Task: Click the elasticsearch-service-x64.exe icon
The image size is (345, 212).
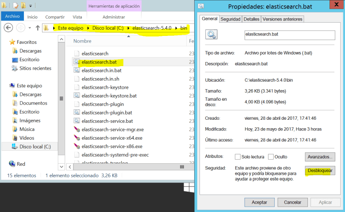Action: point(77,138)
